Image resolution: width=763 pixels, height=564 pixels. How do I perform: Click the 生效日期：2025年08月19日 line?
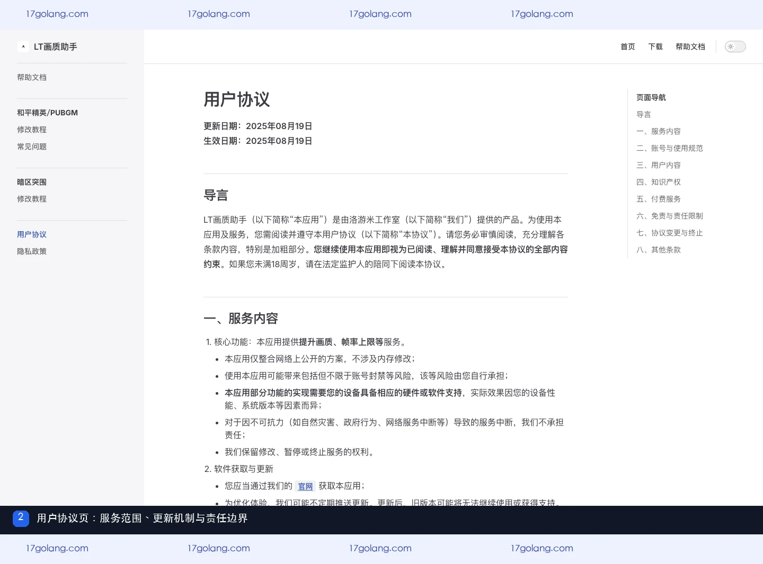pyautogui.click(x=258, y=141)
